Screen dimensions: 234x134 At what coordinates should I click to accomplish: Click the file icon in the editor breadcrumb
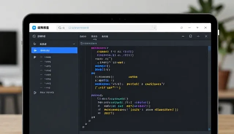point(82,43)
